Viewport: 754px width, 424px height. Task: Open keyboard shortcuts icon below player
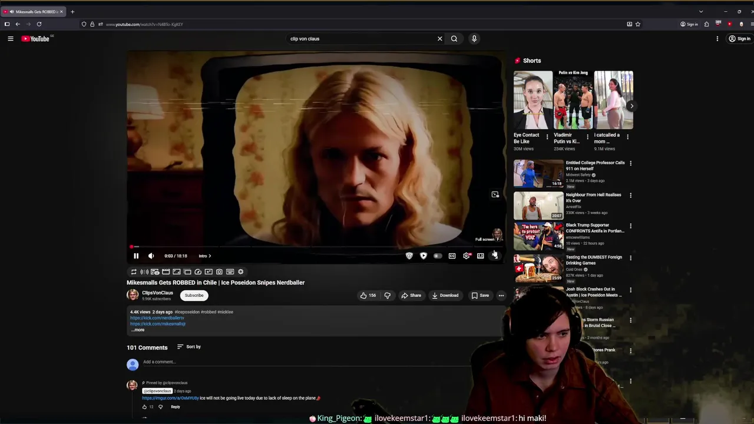(230, 271)
